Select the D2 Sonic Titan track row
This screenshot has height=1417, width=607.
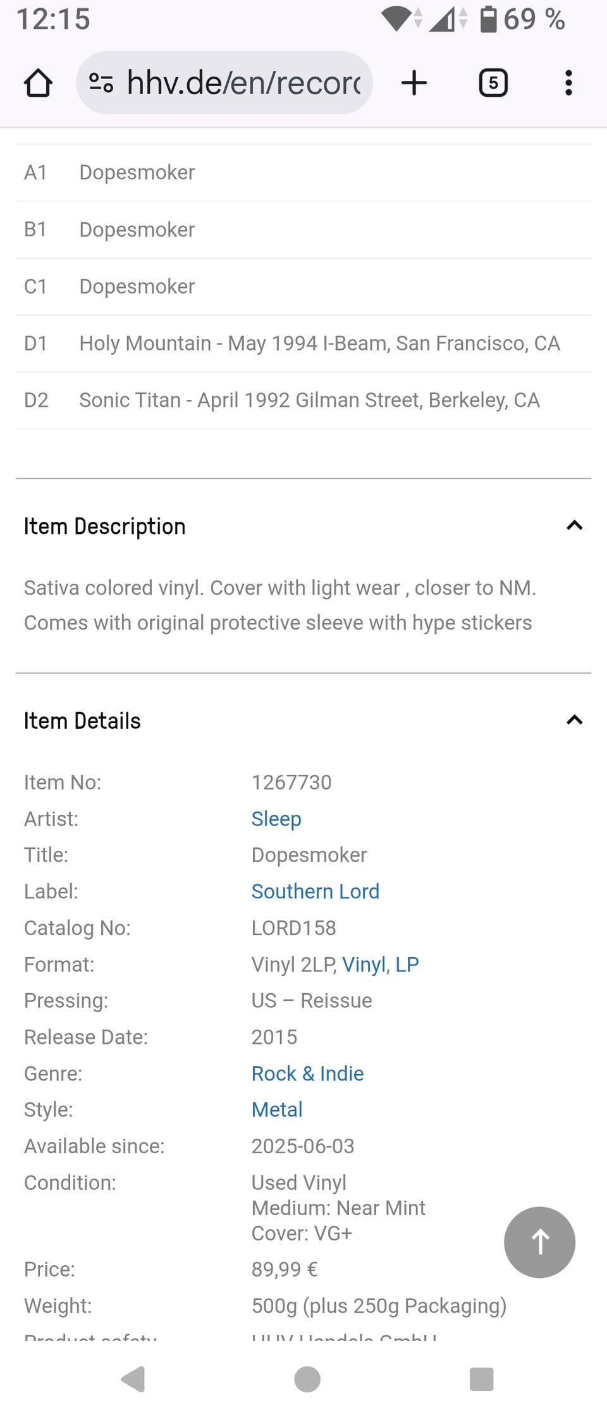pos(303,400)
